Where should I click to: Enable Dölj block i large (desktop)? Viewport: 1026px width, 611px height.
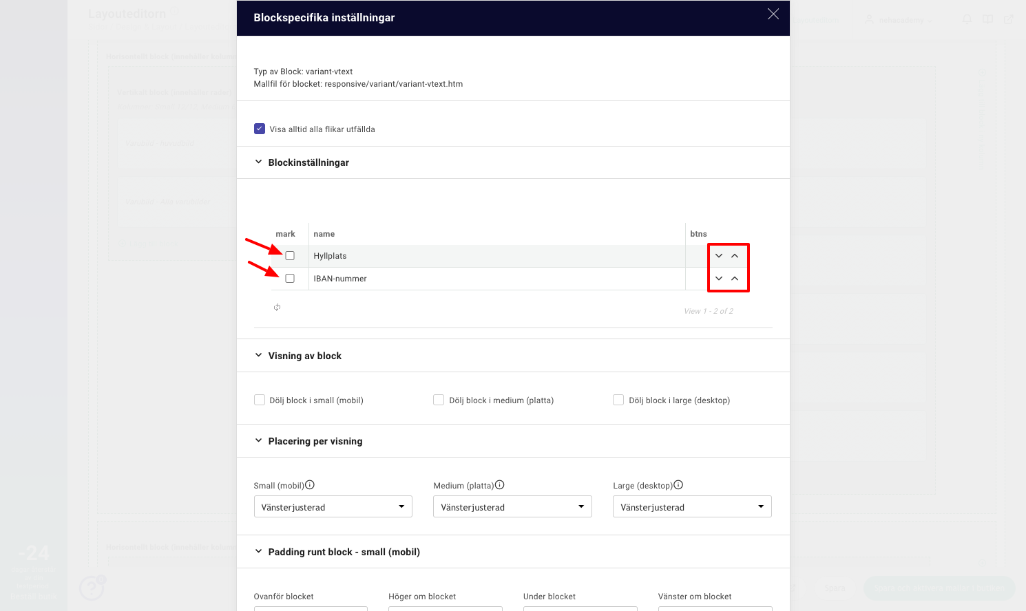[x=618, y=400]
